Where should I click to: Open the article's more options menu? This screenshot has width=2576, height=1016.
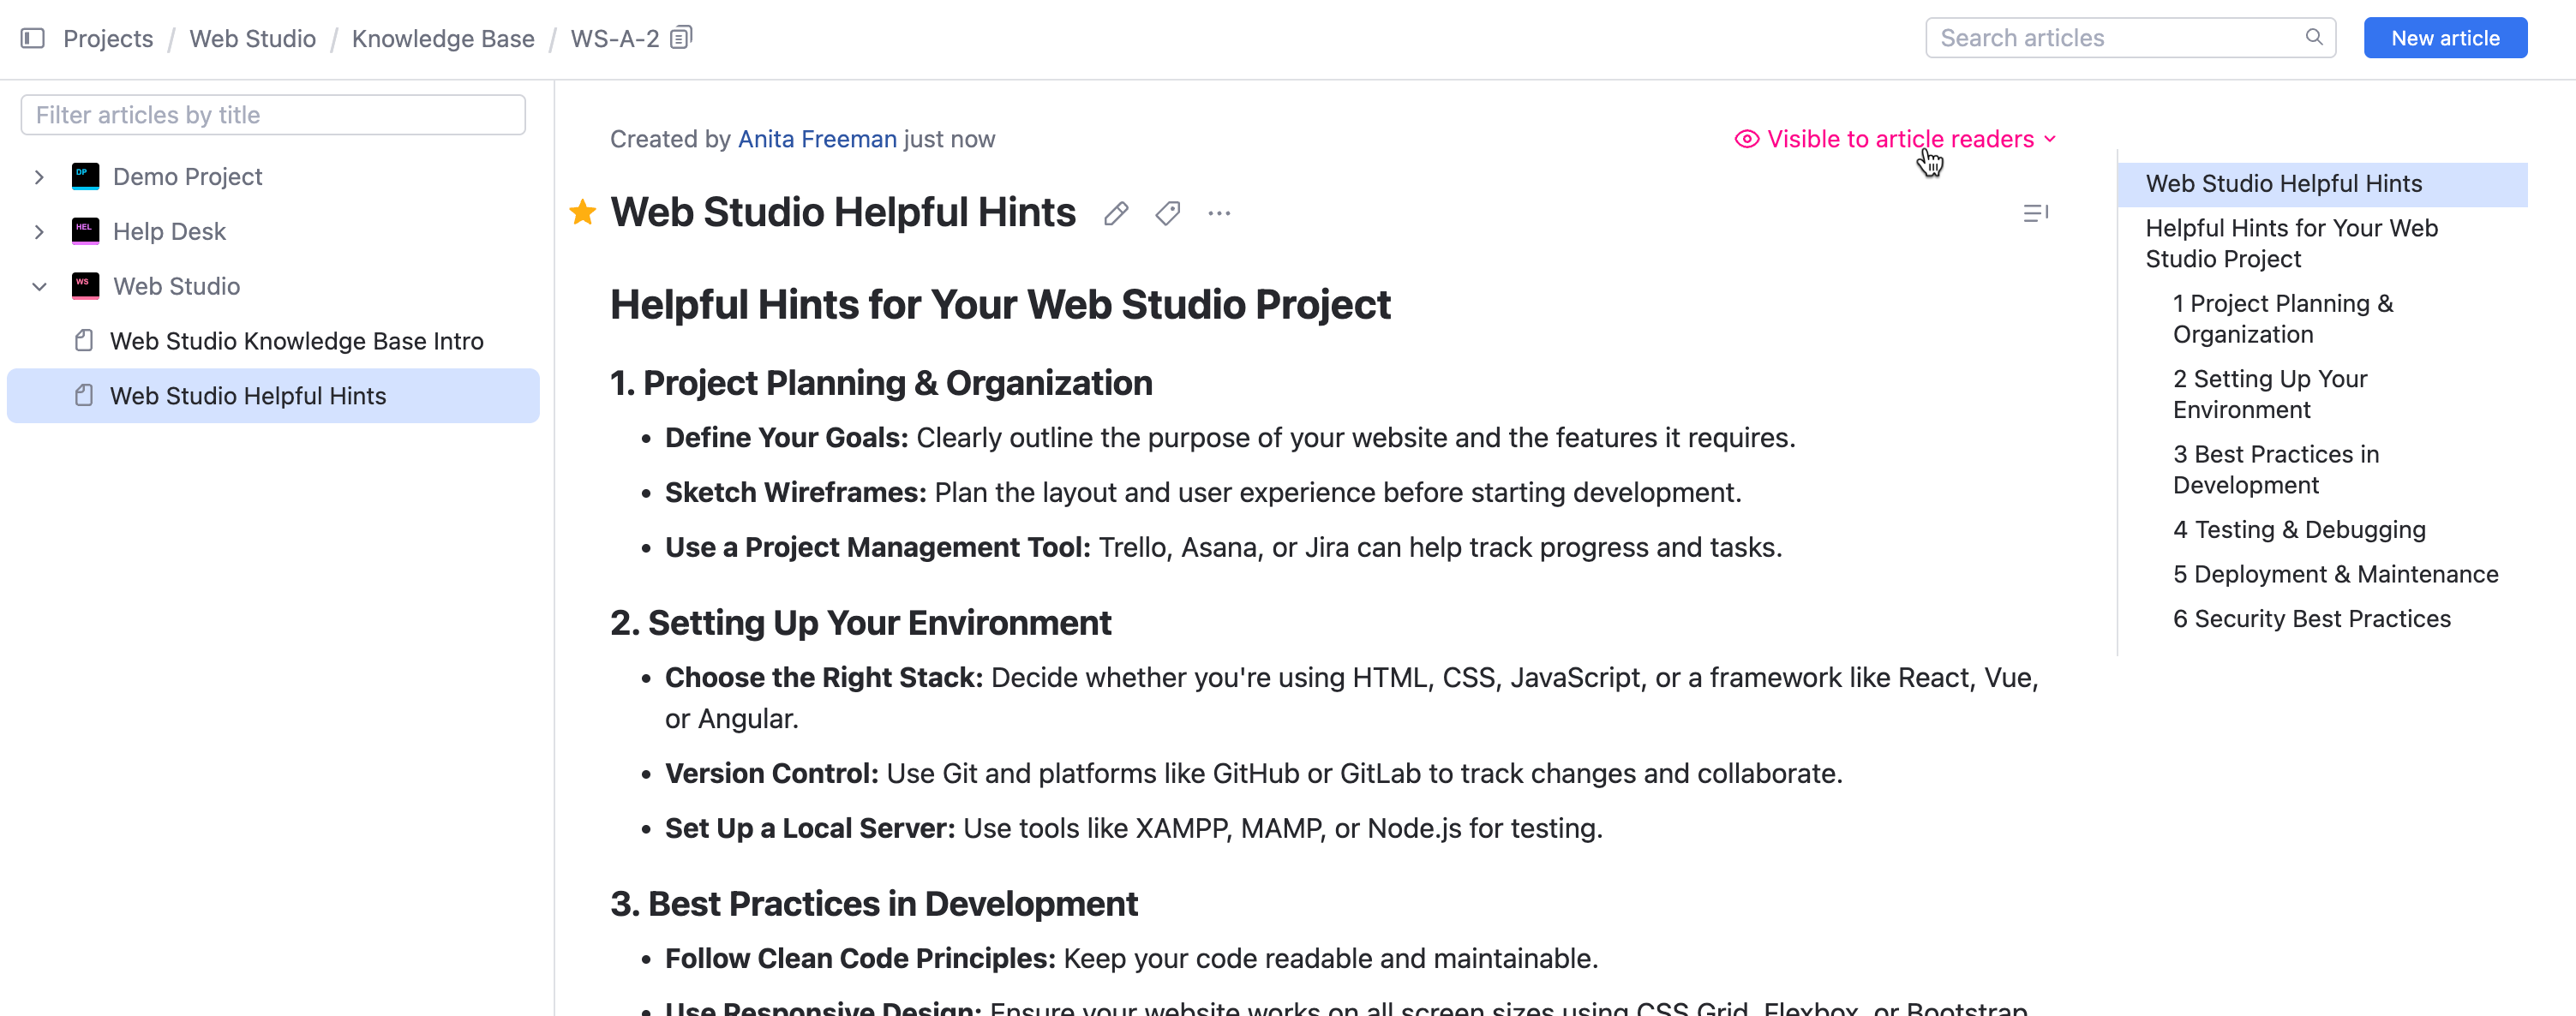point(1219,213)
